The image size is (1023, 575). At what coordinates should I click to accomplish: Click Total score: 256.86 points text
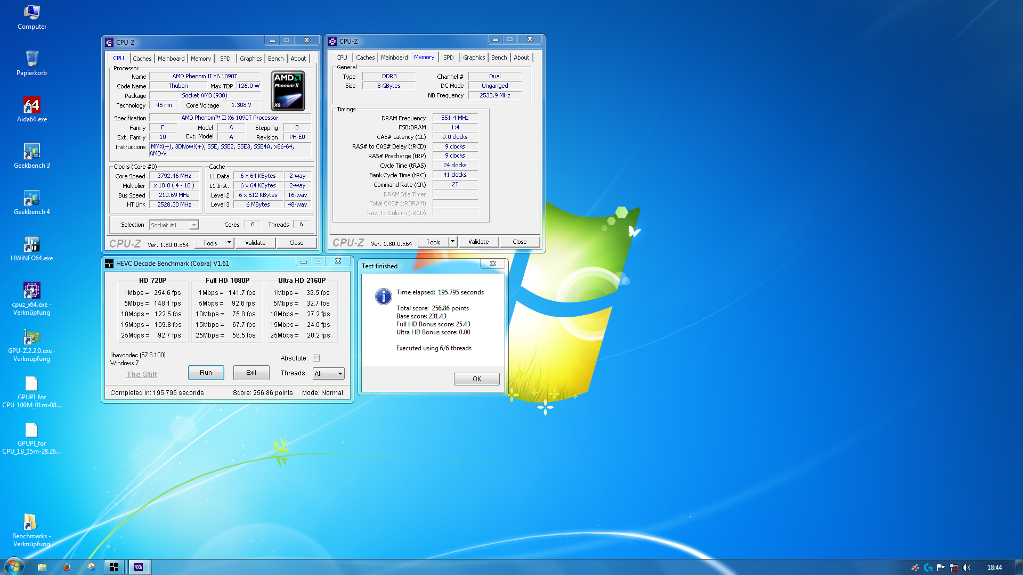pyautogui.click(x=433, y=308)
